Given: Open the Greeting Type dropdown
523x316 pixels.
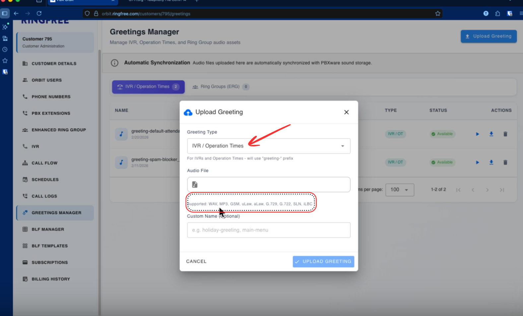Looking at the screenshot, I should tap(268, 146).
